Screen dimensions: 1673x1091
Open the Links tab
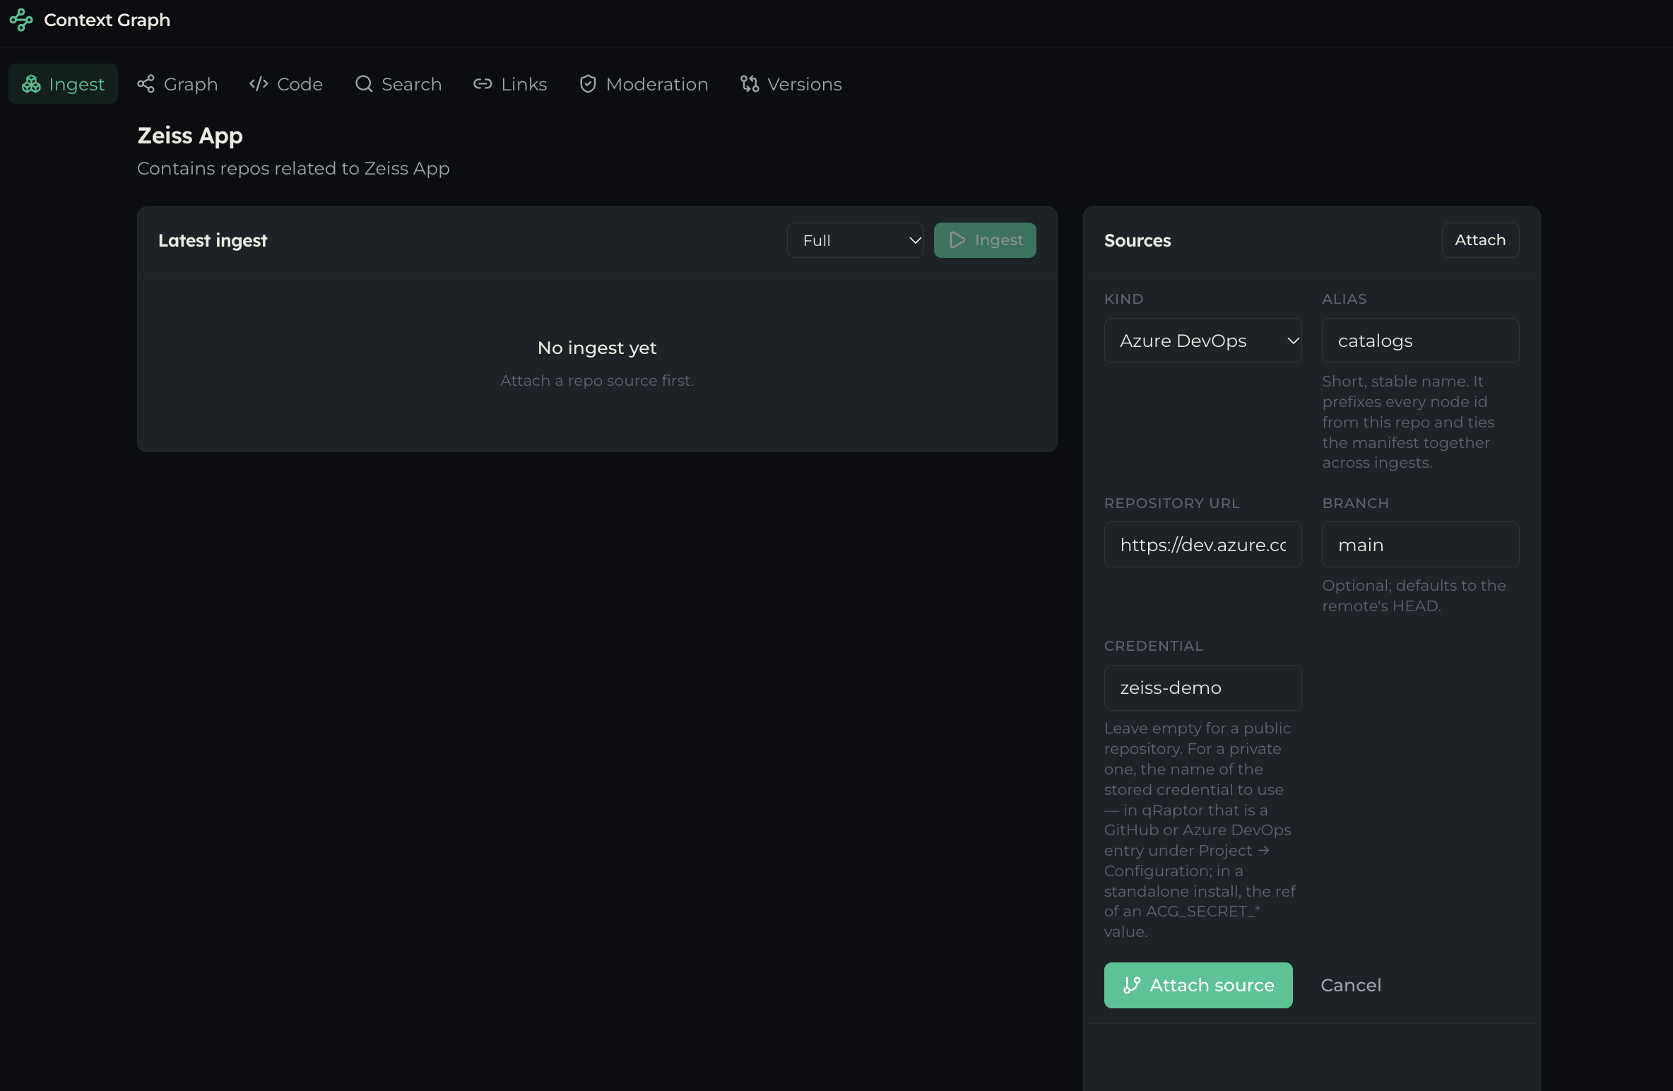pyautogui.click(x=510, y=84)
